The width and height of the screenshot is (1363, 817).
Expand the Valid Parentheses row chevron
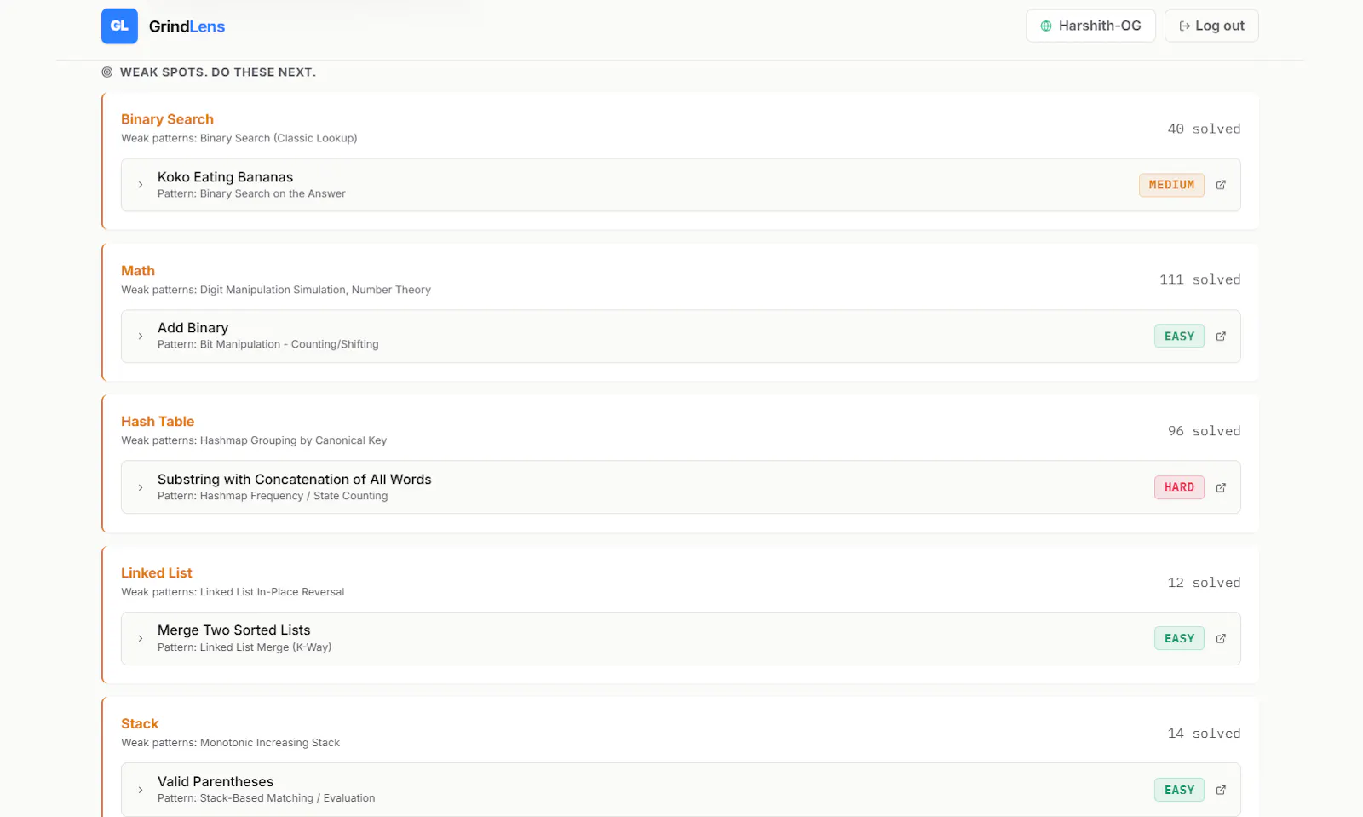click(141, 790)
